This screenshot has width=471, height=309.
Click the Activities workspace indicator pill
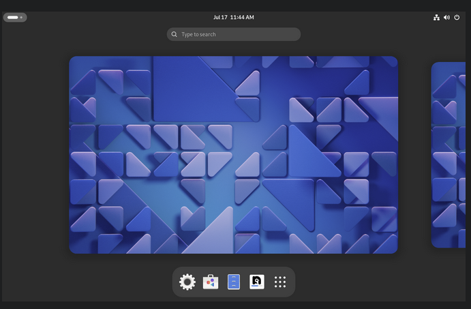(x=15, y=18)
